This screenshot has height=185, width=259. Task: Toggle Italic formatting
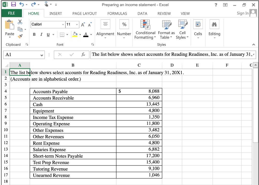click(41, 34)
